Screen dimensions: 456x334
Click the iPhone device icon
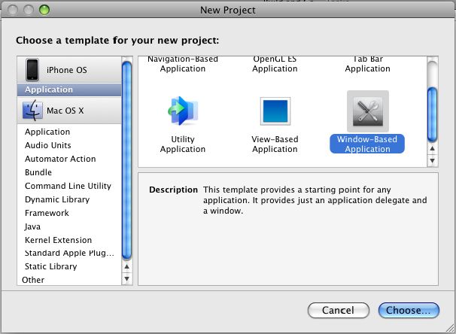(x=32, y=70)
